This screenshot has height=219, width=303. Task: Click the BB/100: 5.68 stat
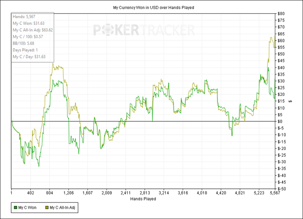coord(23,43)
